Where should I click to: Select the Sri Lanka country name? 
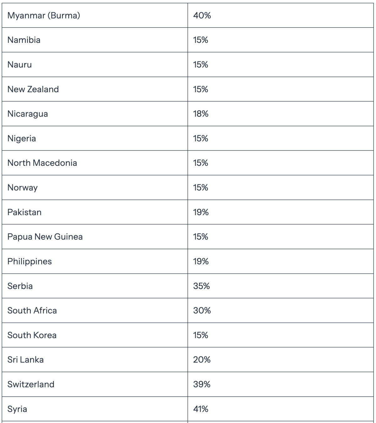[25, 359]
